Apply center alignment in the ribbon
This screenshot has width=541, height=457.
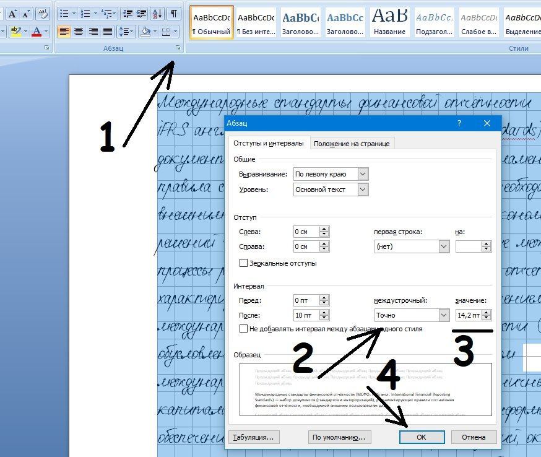[79, 32]
